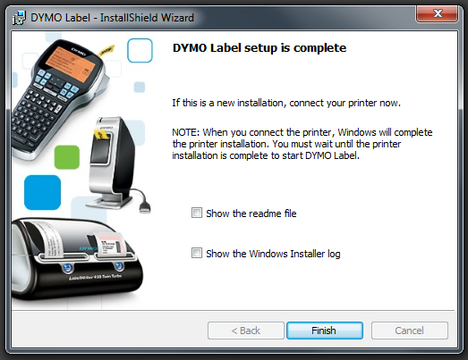This screenshot has width=468, height=360.
Task: Click the green square graphic
Action: [x=67, y=157]
